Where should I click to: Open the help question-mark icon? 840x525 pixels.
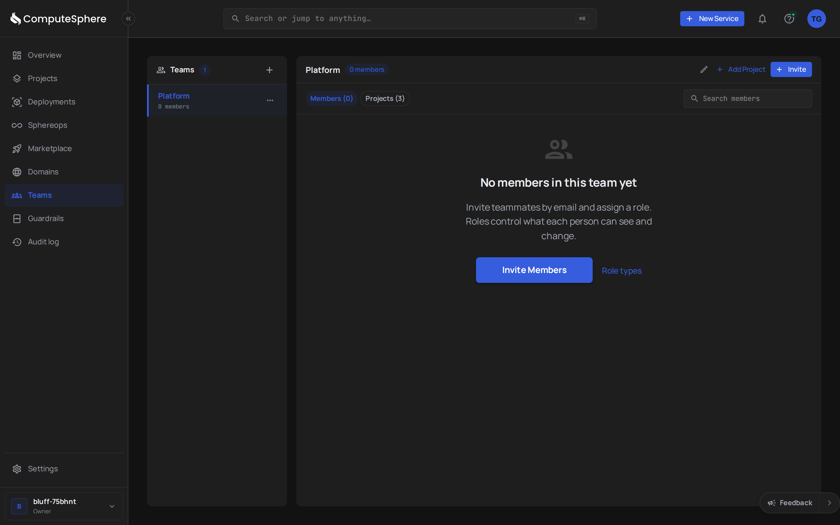point(789,19)
